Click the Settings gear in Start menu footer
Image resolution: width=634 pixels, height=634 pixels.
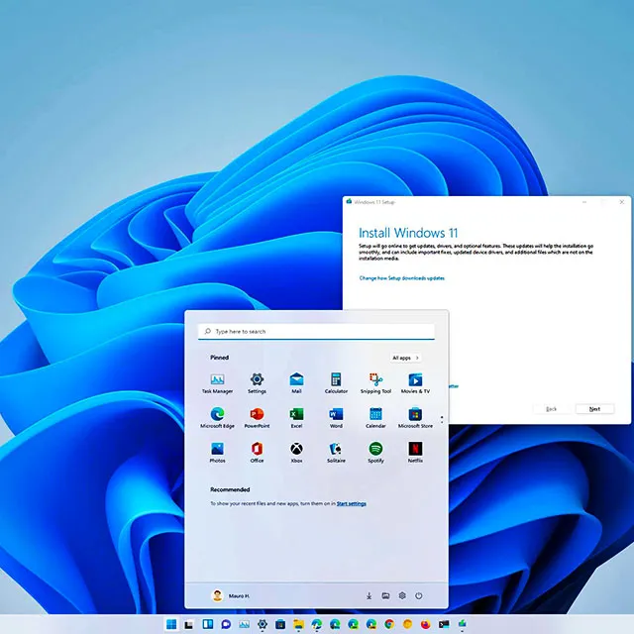[402, 595]
